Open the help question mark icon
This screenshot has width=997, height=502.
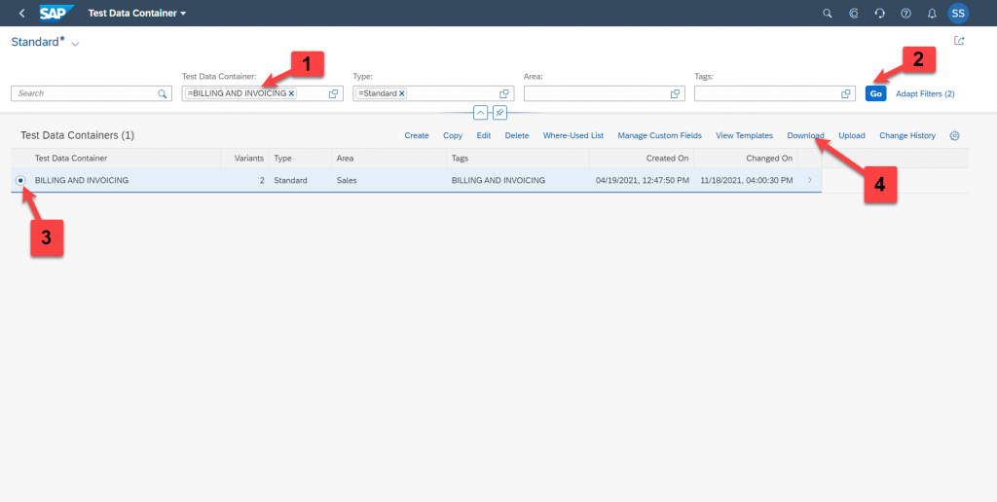click(x=906, y=13)
